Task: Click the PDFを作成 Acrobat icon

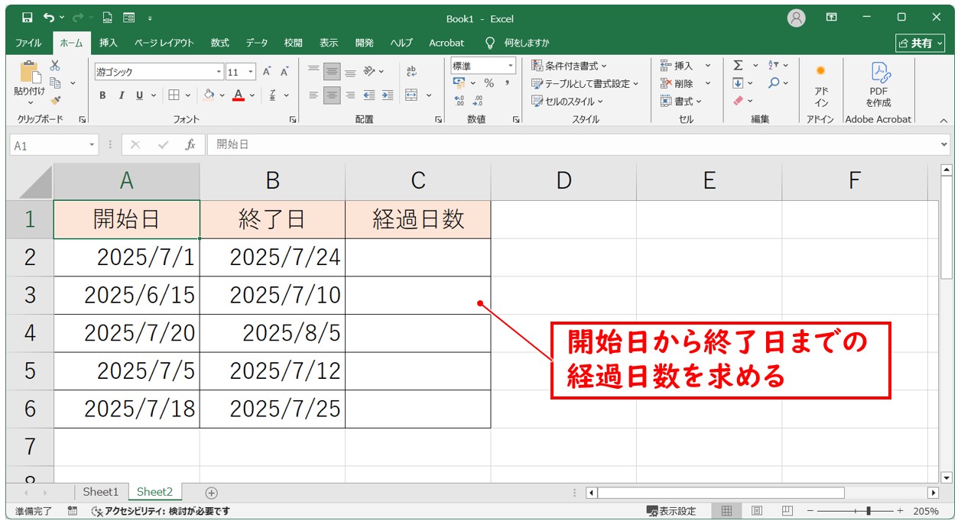Action: coord(878,85)
